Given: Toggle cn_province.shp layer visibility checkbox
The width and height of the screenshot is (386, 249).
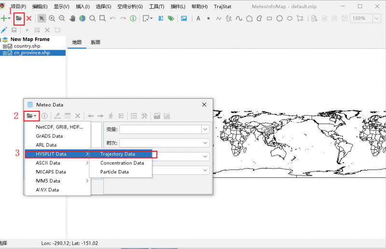Looking at the screenshot, I should point(10,53).
